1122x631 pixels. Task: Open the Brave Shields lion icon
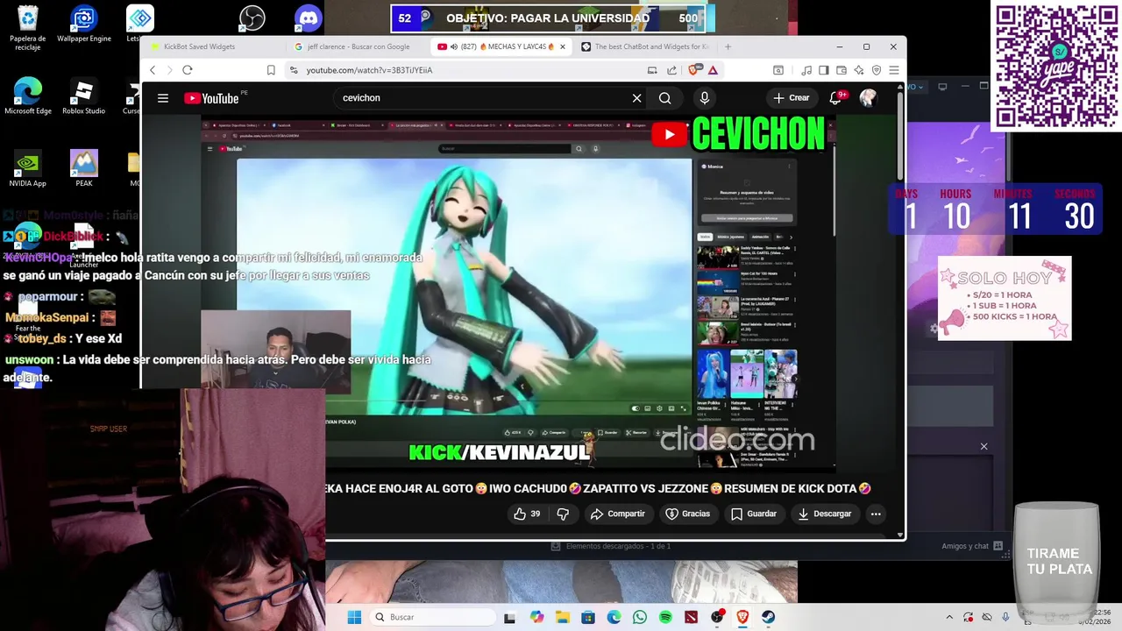(x=694, y=70)
